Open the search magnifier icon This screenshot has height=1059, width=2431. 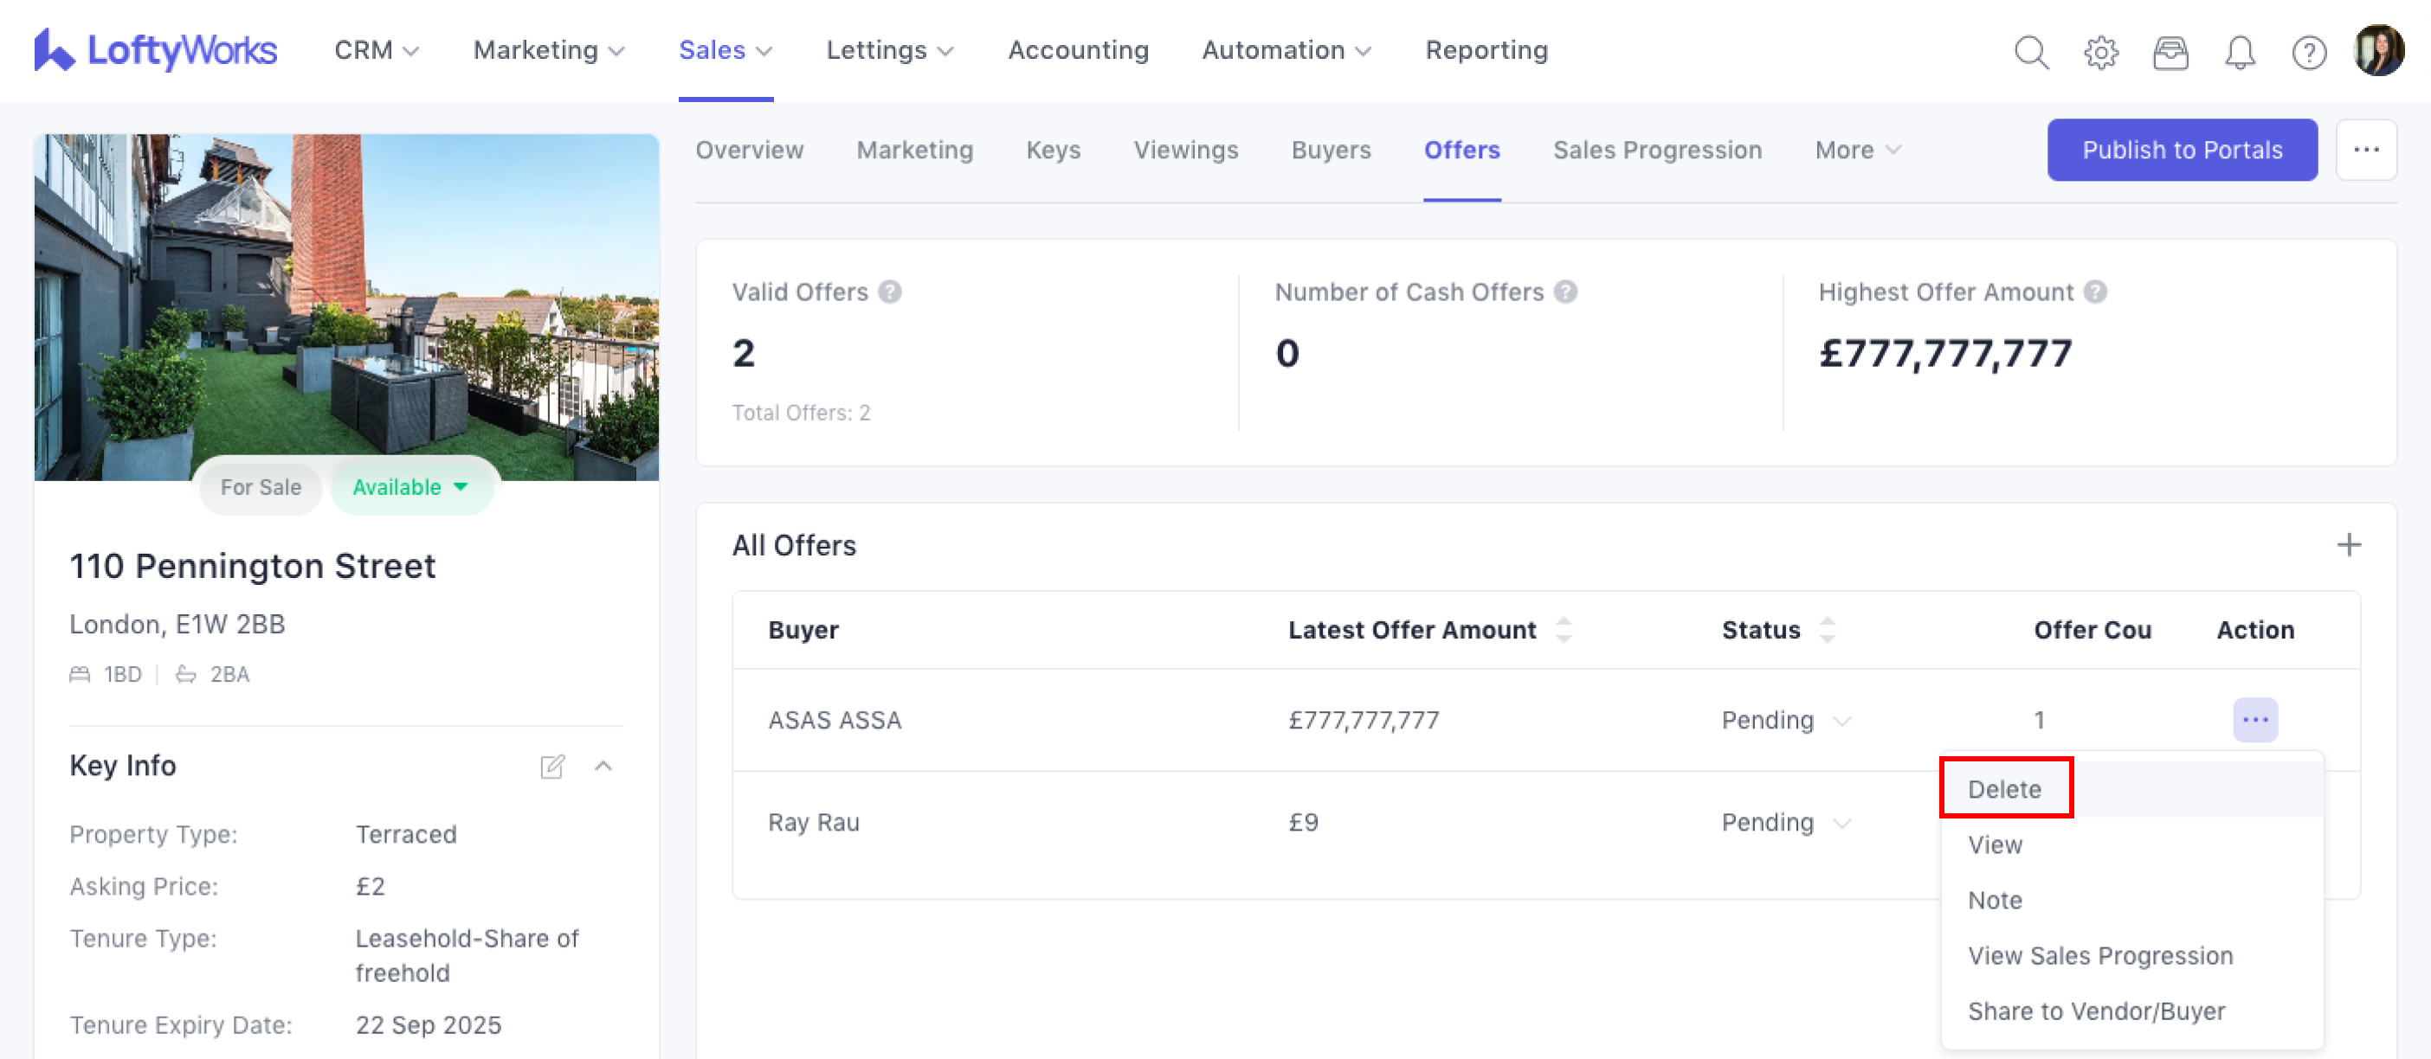point(2031,53)
